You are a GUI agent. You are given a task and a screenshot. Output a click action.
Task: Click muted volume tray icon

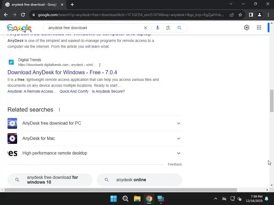pos(239,199)
